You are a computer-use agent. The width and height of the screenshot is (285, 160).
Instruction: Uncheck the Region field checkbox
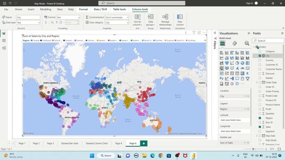260,118
